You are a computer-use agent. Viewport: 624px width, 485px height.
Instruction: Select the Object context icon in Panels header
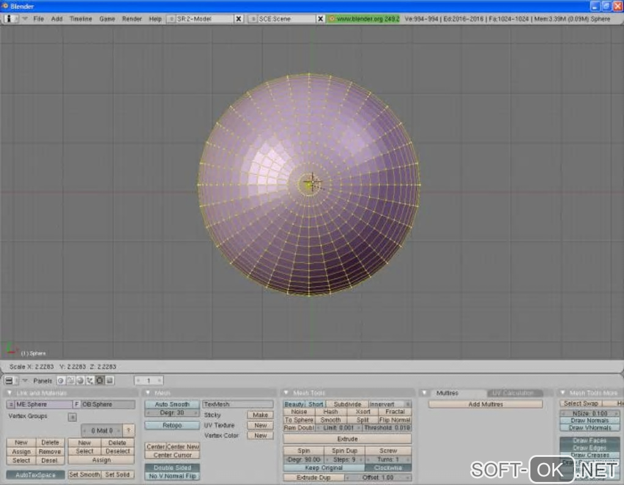click(90, 380)
